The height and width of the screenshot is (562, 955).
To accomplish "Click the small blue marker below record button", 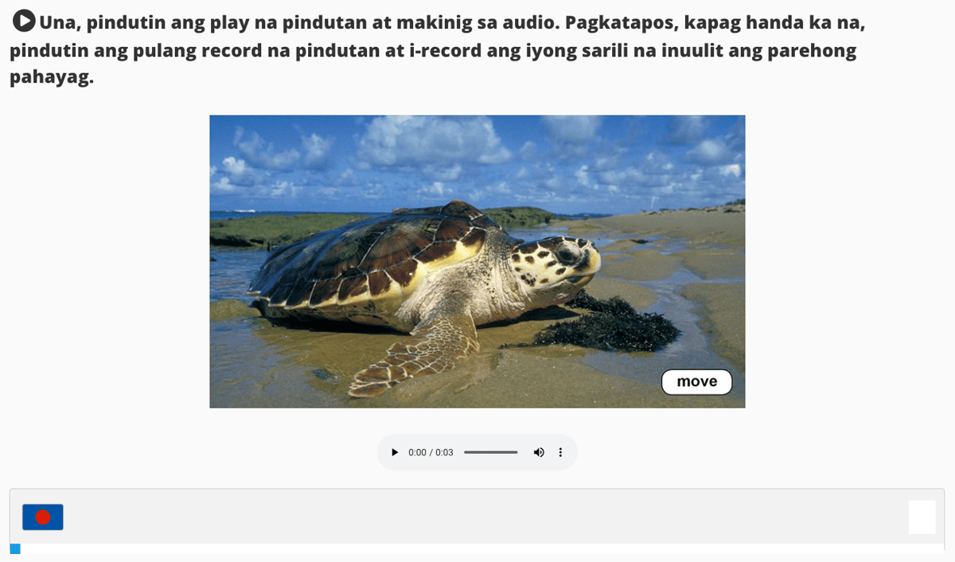I will tap(15, 548).
